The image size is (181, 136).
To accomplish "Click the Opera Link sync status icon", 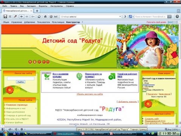I will pyautogui.click(x=10, y=129).
